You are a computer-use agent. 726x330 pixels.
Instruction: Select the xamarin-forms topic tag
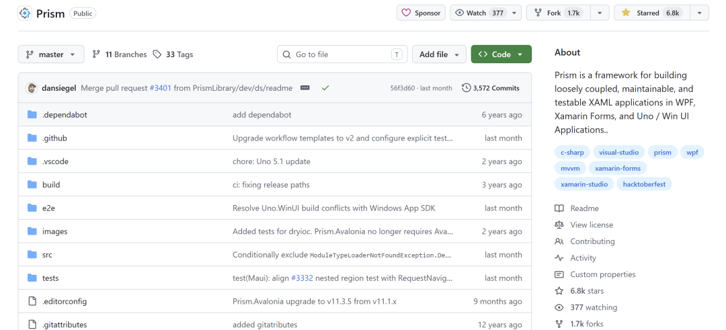(x=618, y=168)
